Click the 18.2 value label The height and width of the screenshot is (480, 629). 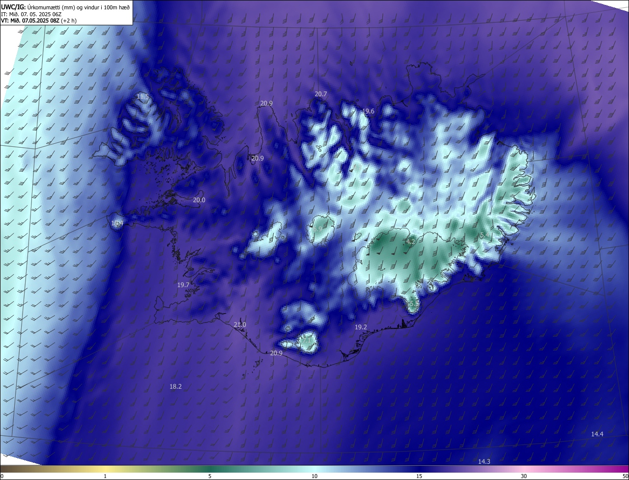click(x=175, y=387)
